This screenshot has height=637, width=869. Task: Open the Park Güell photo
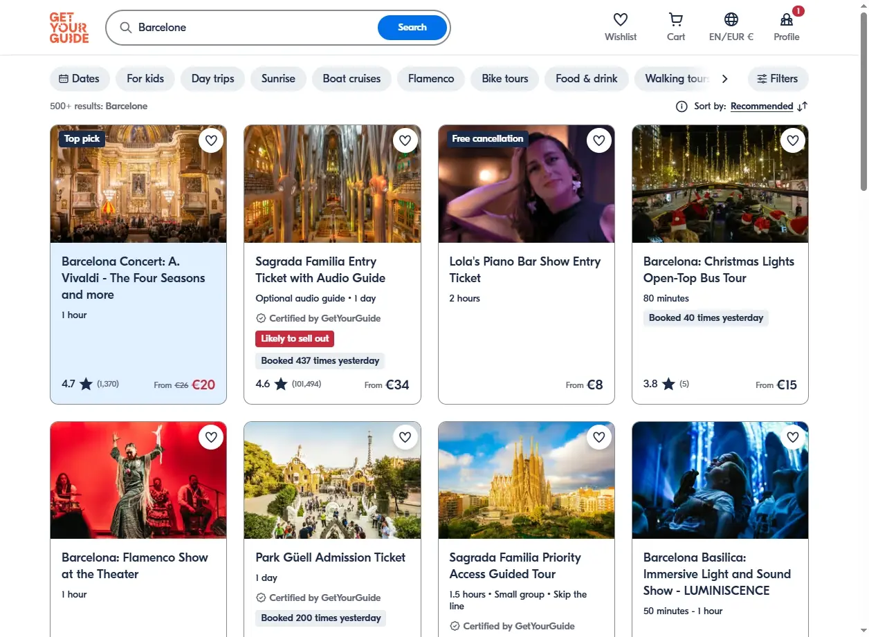[x=332, y=480]
